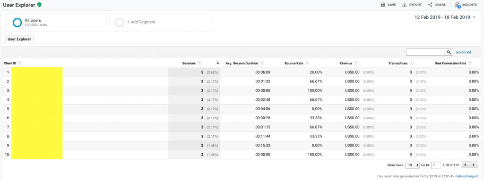Click session duration 00:04:06

[x=263, y=109]
